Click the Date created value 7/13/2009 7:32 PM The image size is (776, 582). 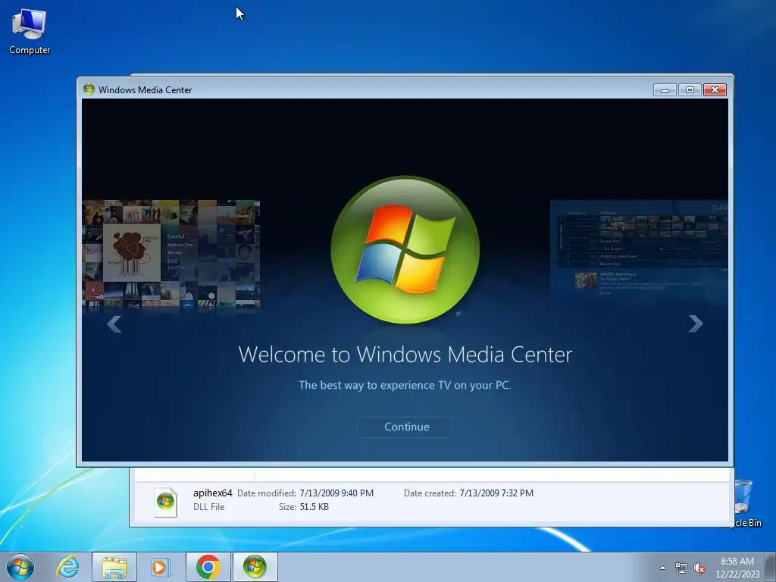coord(496,493)
